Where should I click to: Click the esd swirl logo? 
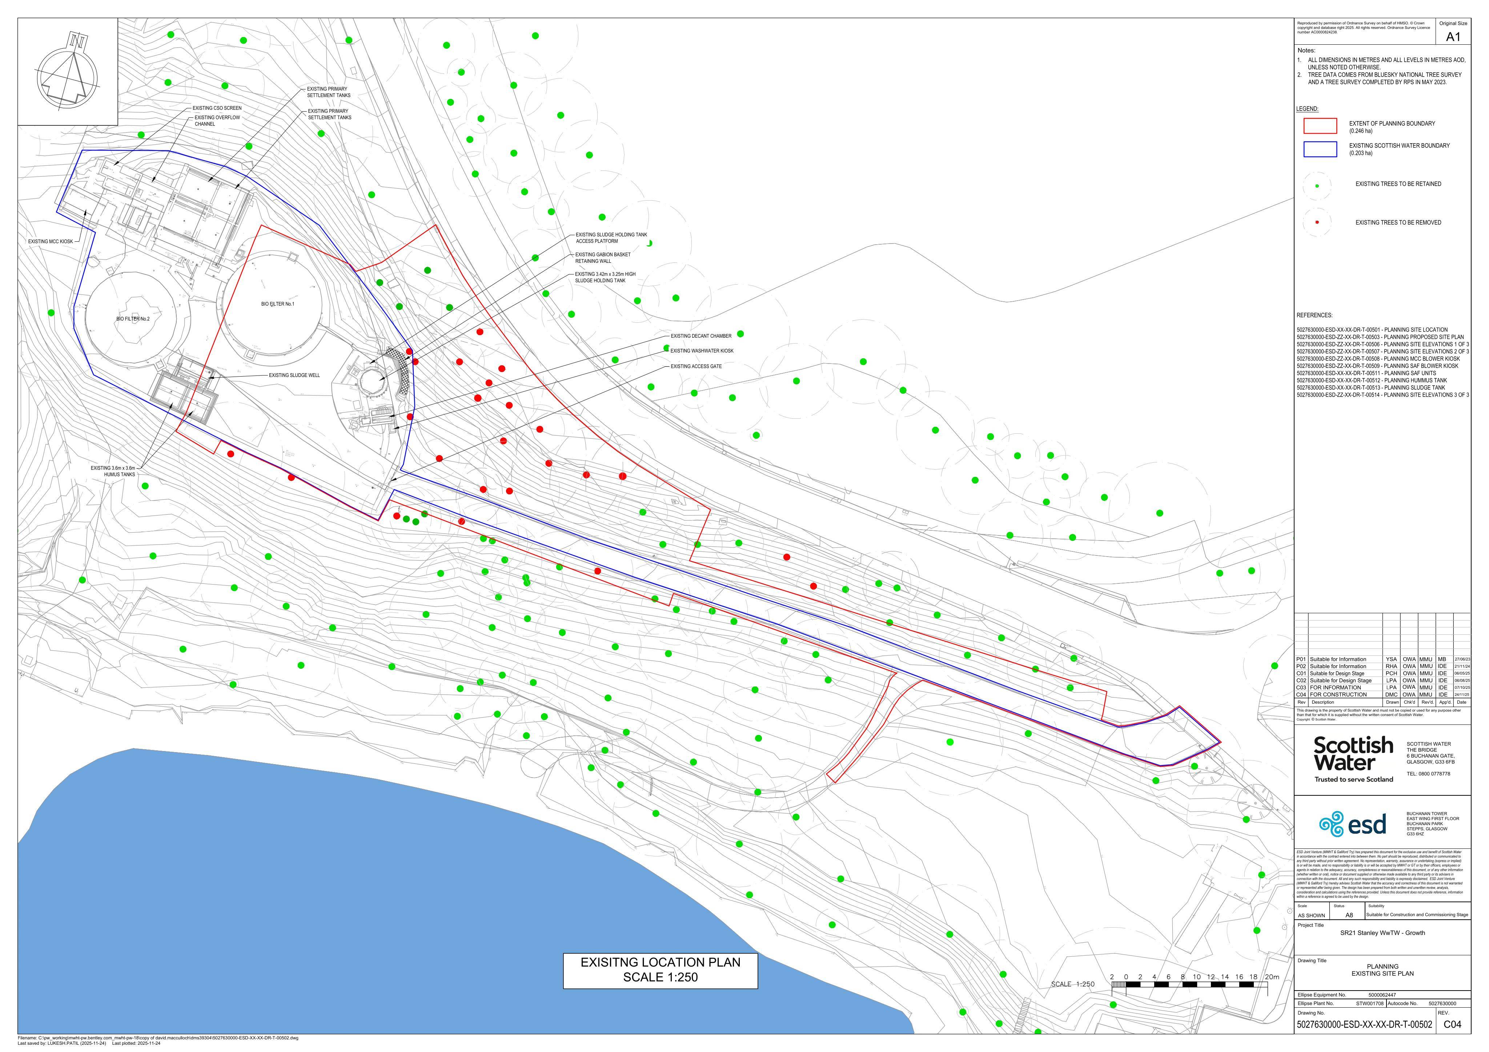point(1352,824)
